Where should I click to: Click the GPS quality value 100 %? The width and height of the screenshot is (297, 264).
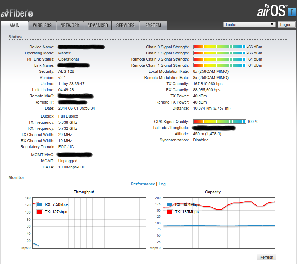[x=253, y=122]
